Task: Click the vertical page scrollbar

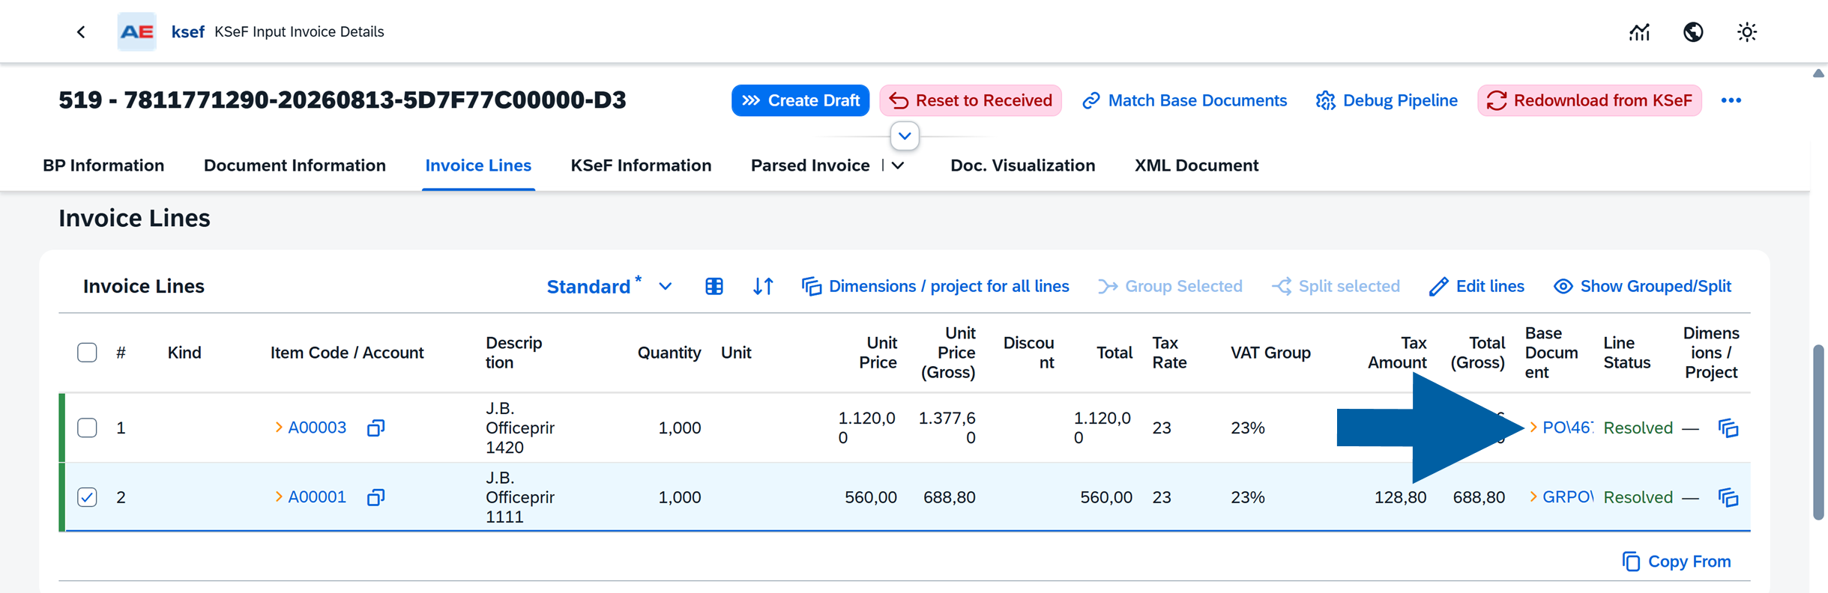Action: (1818, 432)
